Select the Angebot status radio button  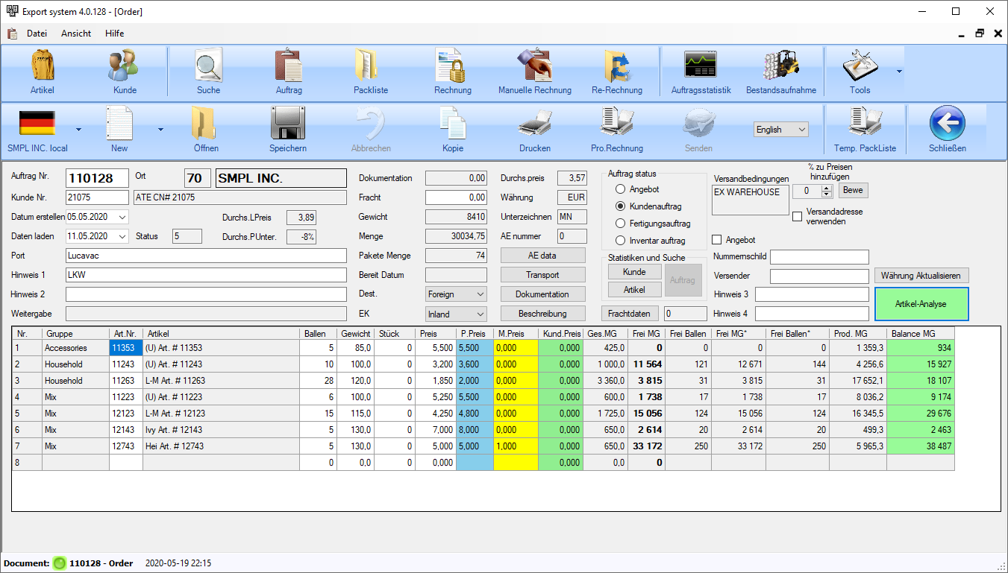pyautogui.click(x=620, y=189)
